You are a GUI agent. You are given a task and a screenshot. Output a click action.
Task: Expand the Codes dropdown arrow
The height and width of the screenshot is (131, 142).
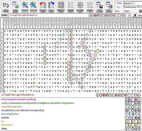tap(129, 15)
